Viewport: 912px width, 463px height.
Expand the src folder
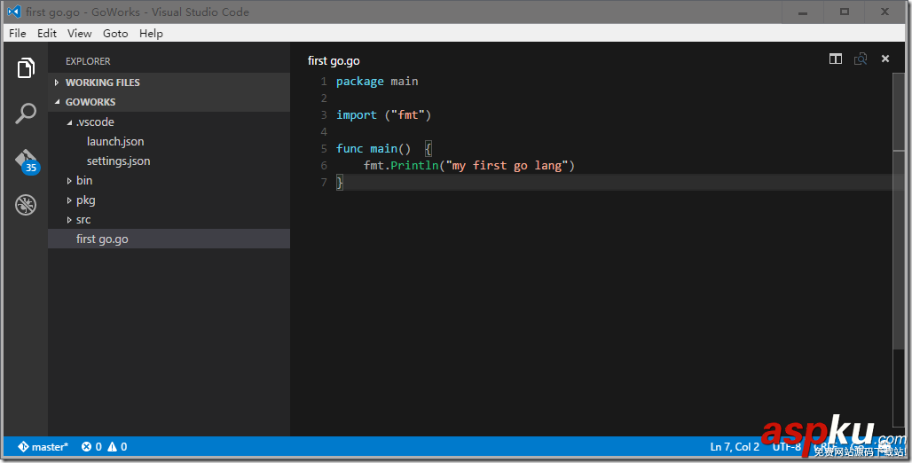83,220
